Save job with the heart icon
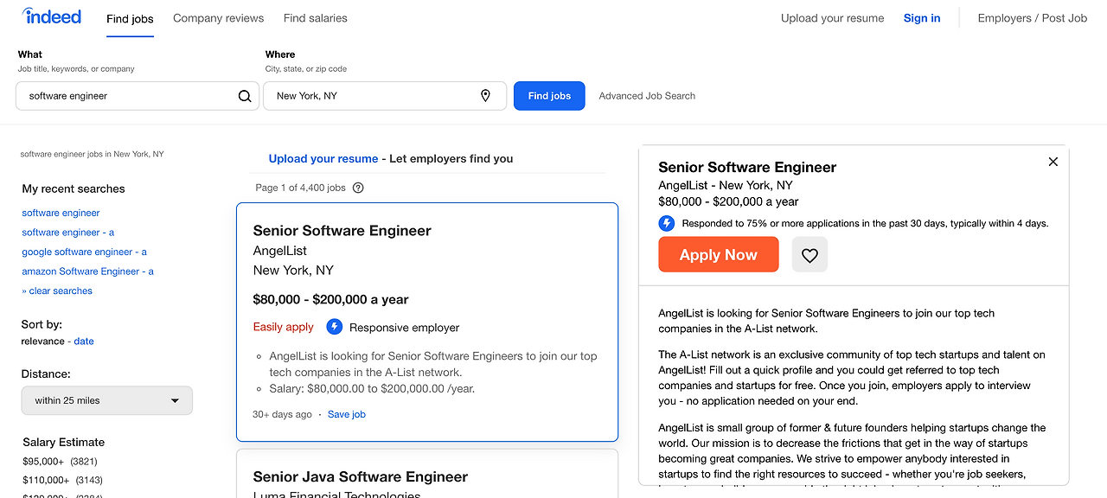The height and width of the screenshot is (498, 1107). pos(809,255)
